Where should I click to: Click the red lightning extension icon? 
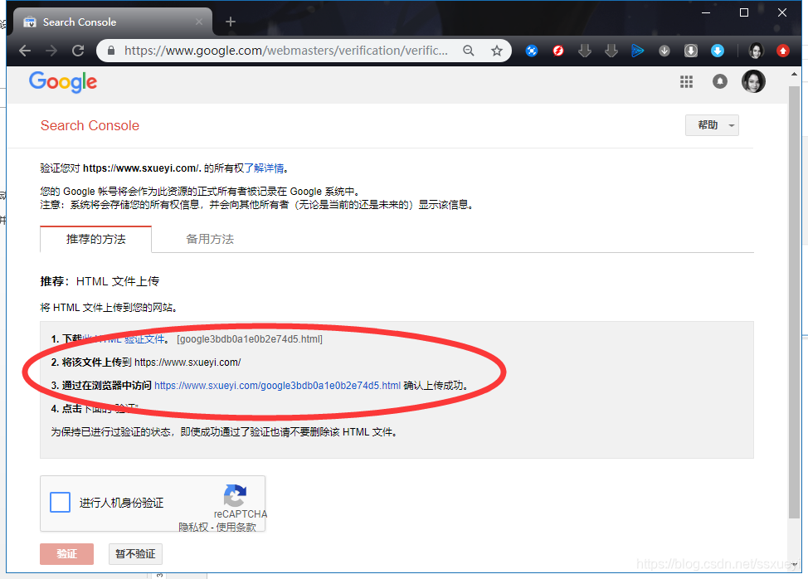click(558, 51)
